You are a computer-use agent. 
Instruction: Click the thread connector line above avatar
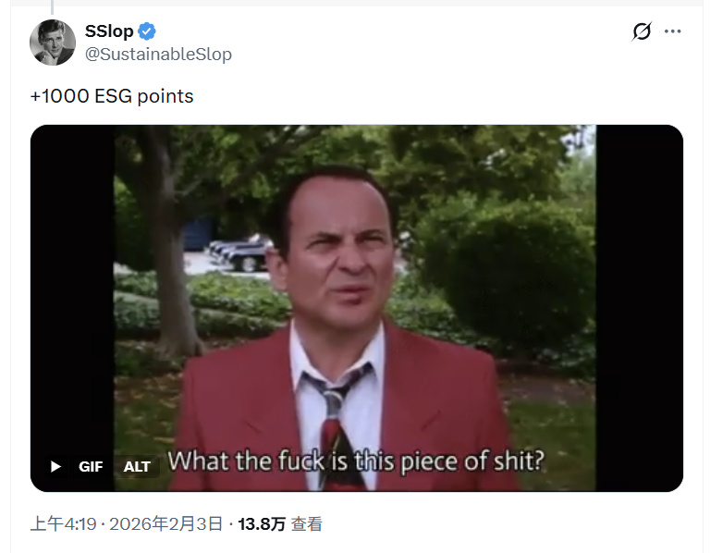pyautogui.click(x=52, y=7)
